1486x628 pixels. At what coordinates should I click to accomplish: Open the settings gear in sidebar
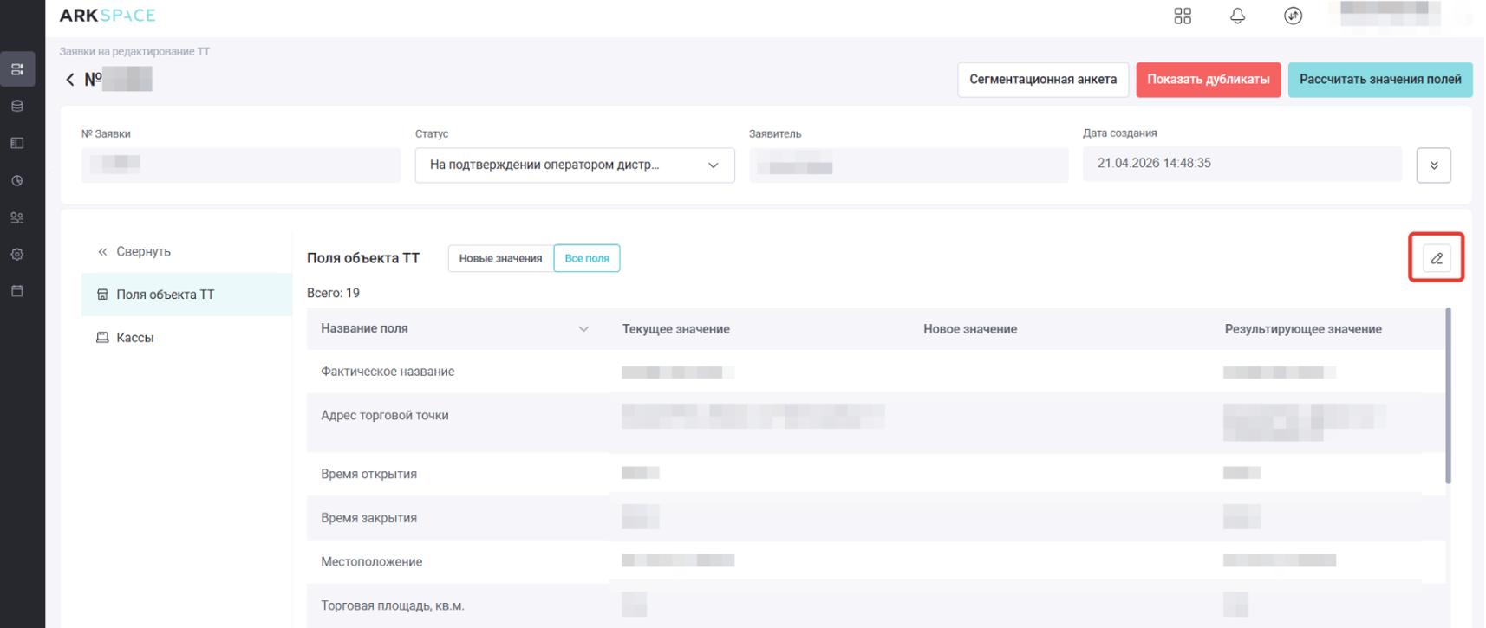[x=17, y=255]
